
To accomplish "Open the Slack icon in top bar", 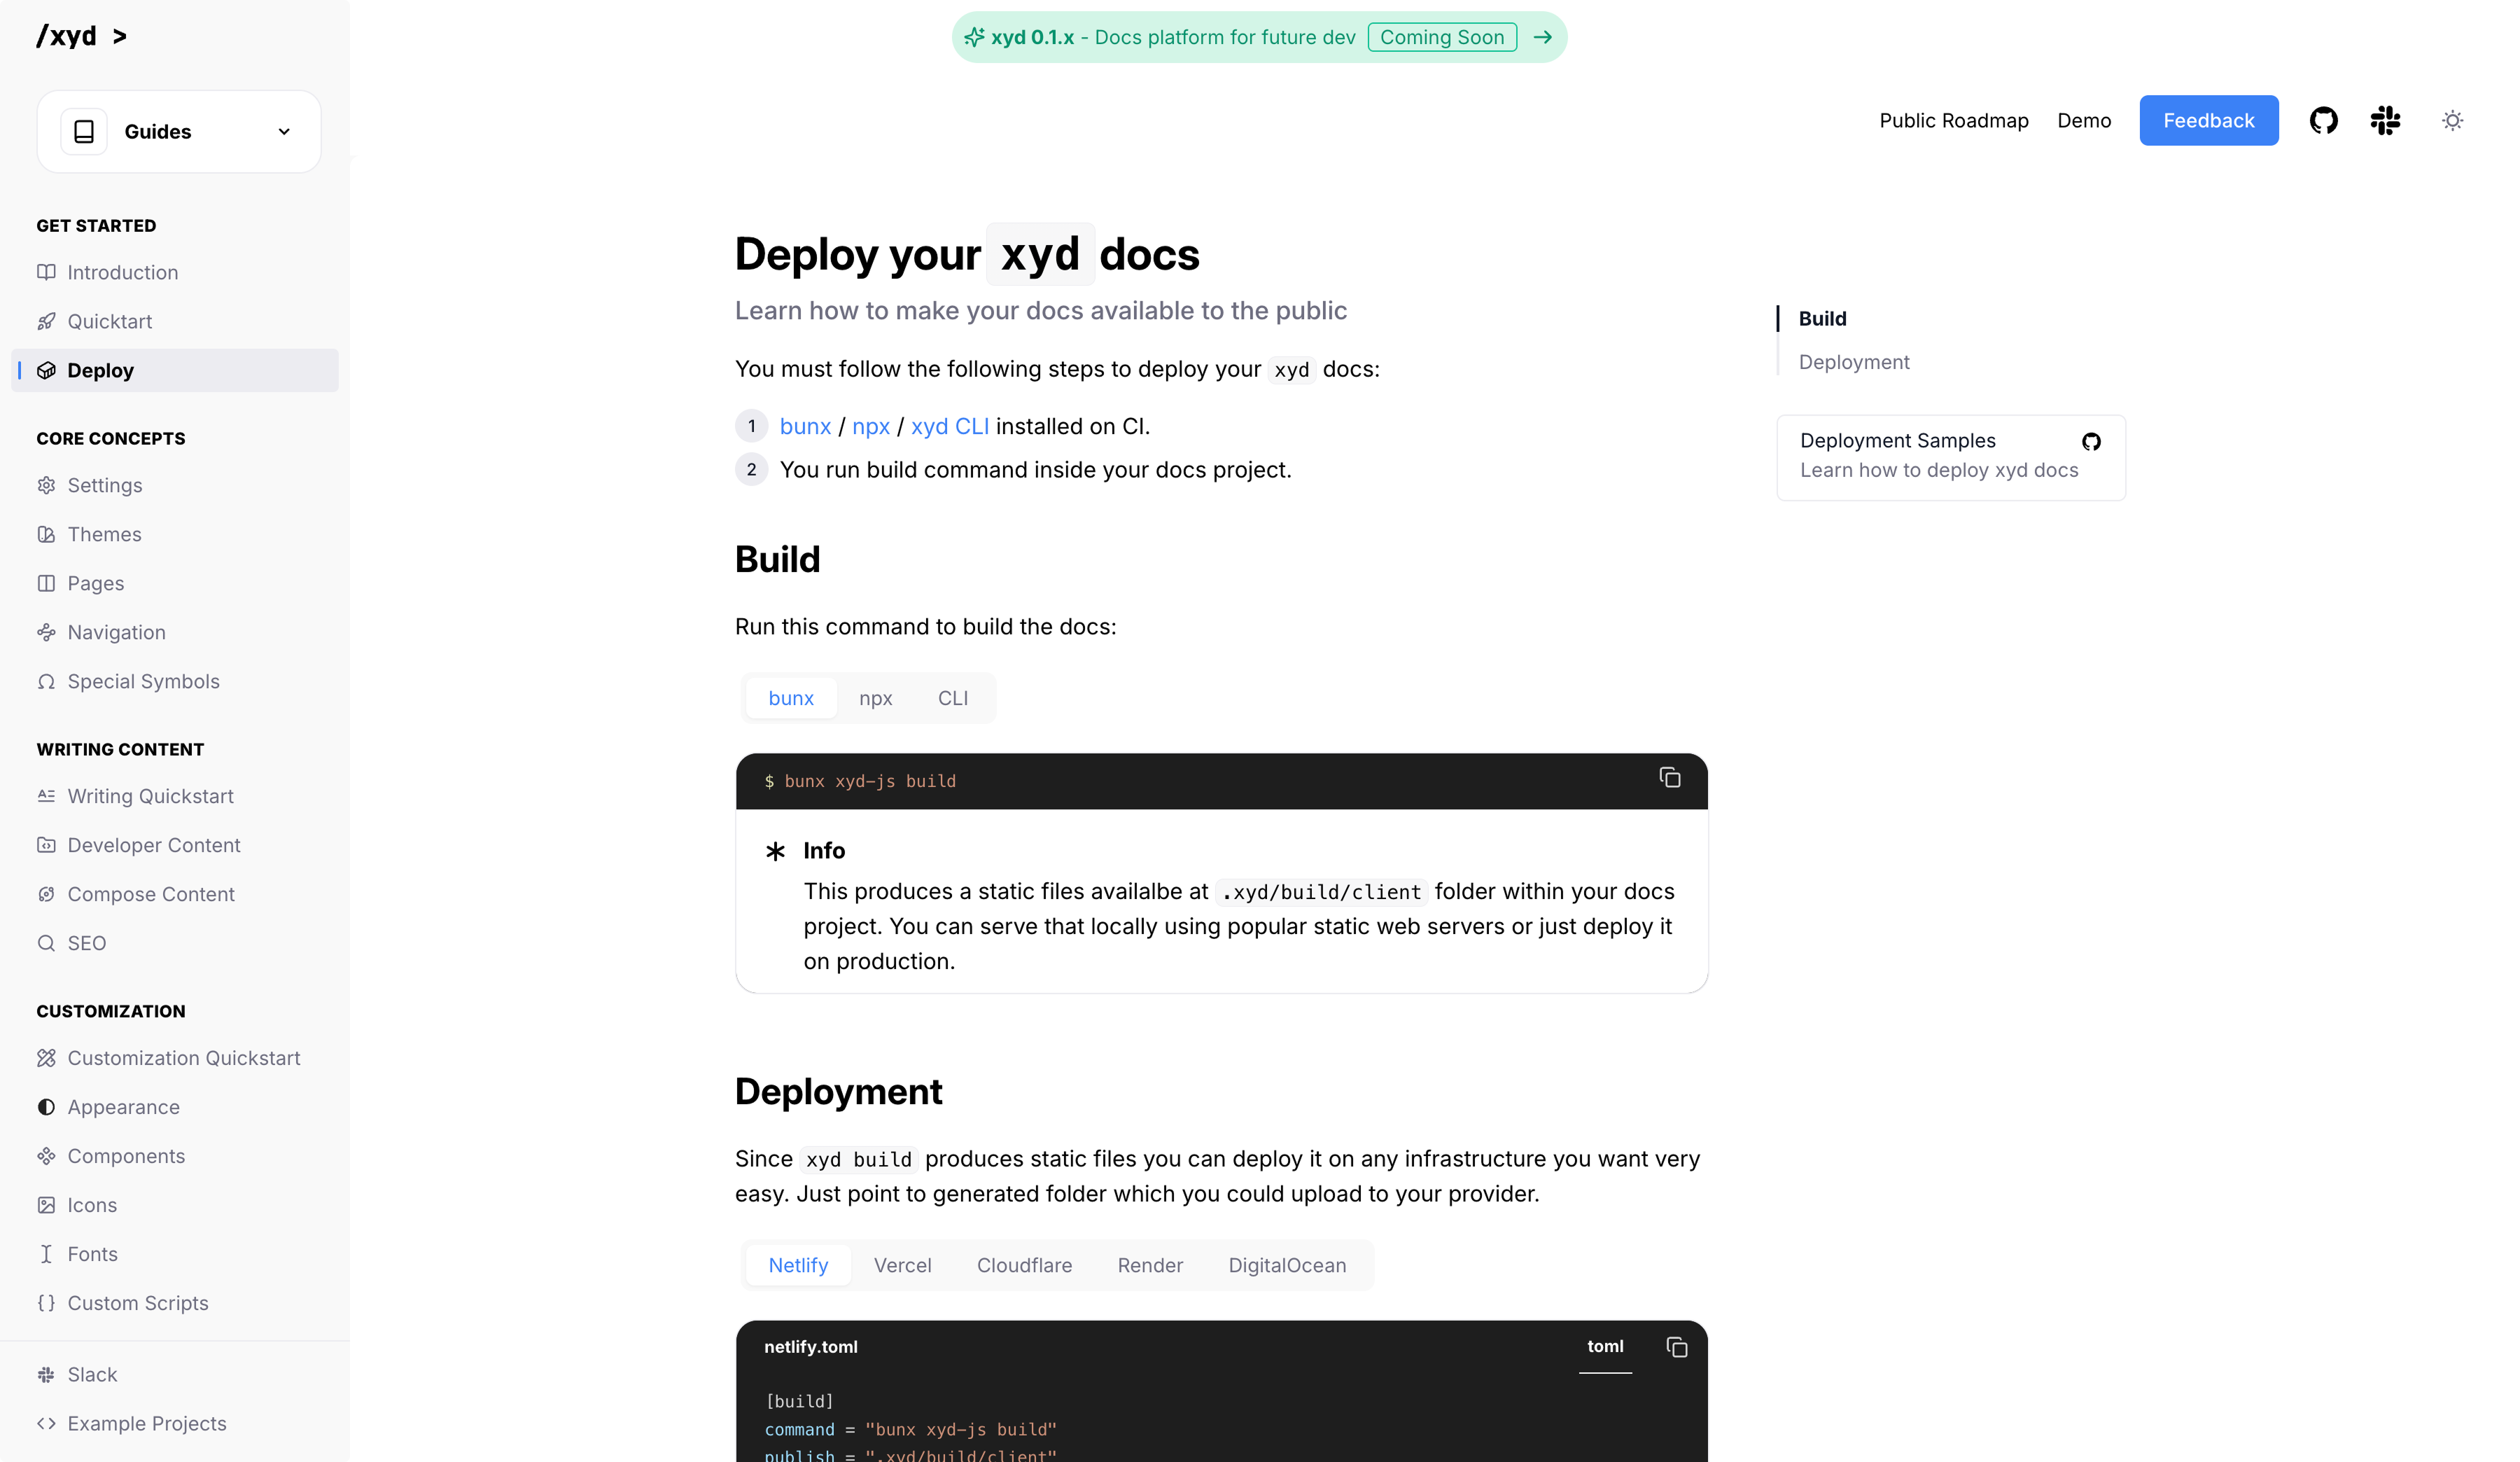I will coord(2385,121).
